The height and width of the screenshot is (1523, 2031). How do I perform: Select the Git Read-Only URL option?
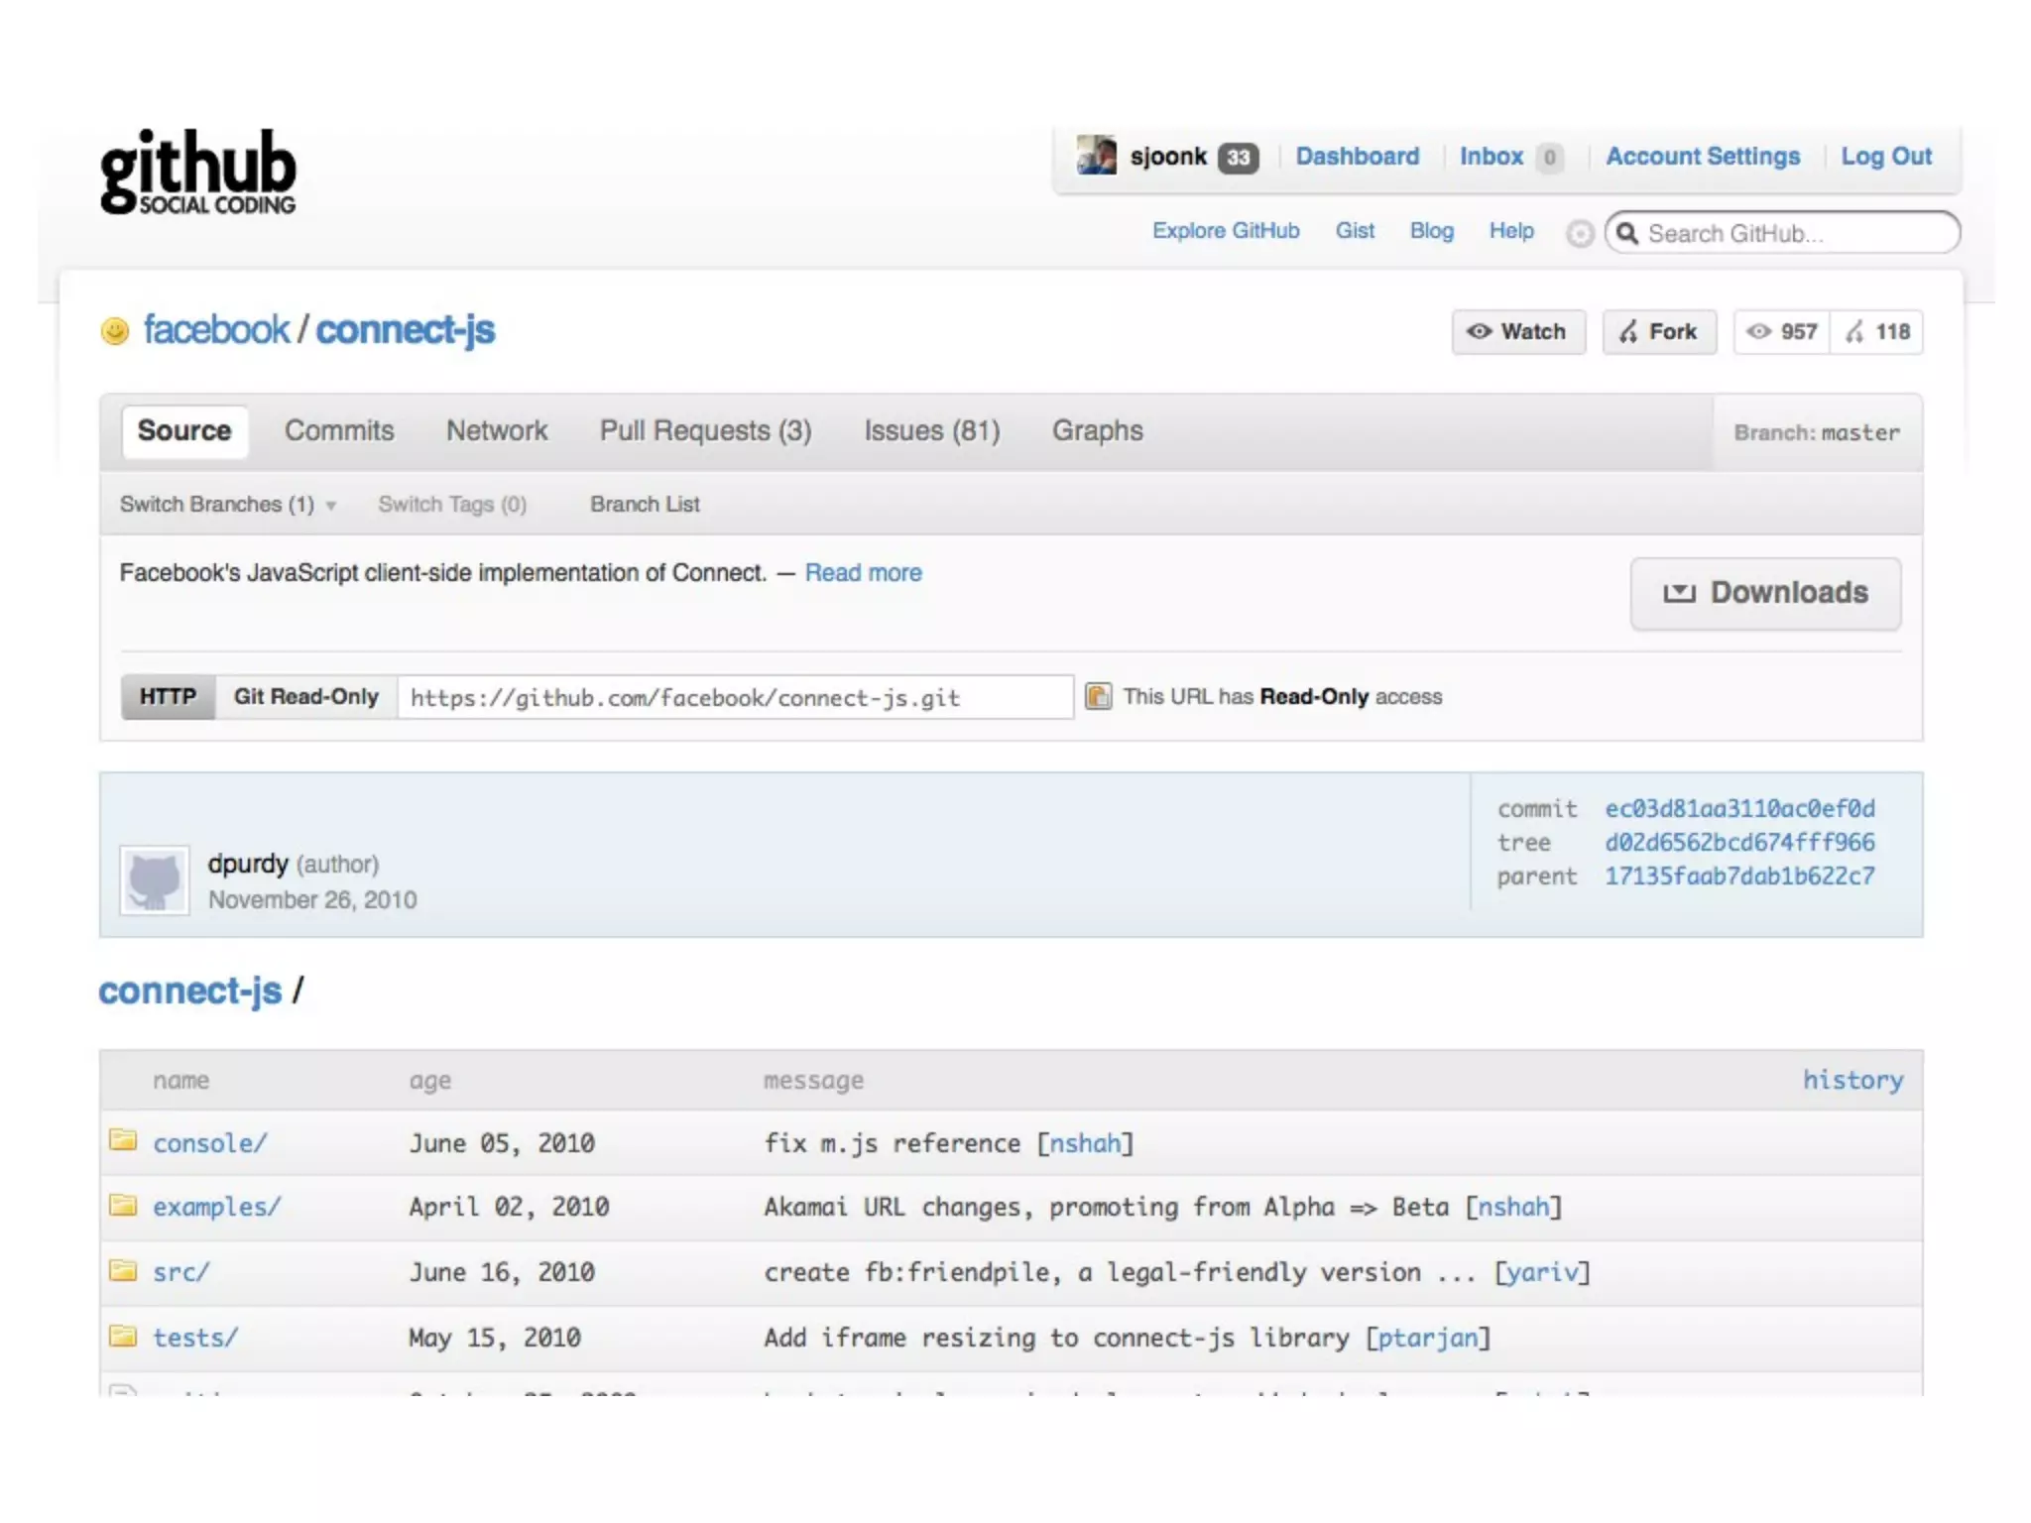click(305, 696)
